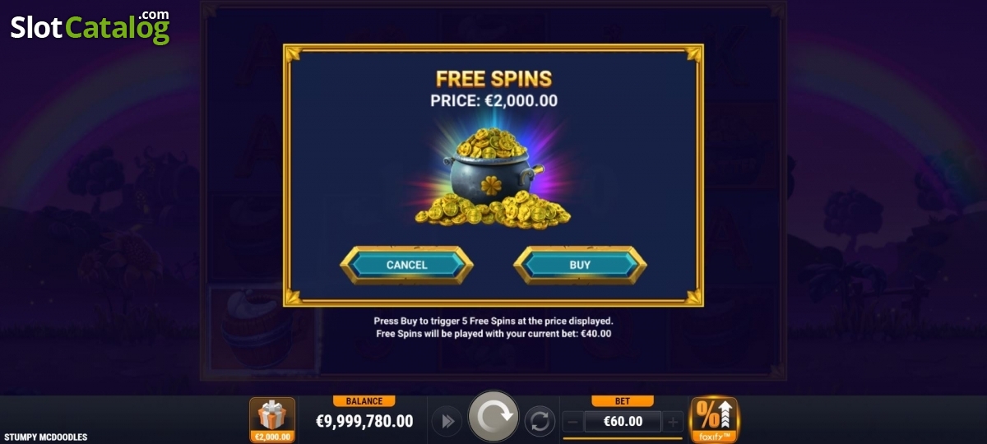Activate the Foxify percent icon

click(714, 419)
